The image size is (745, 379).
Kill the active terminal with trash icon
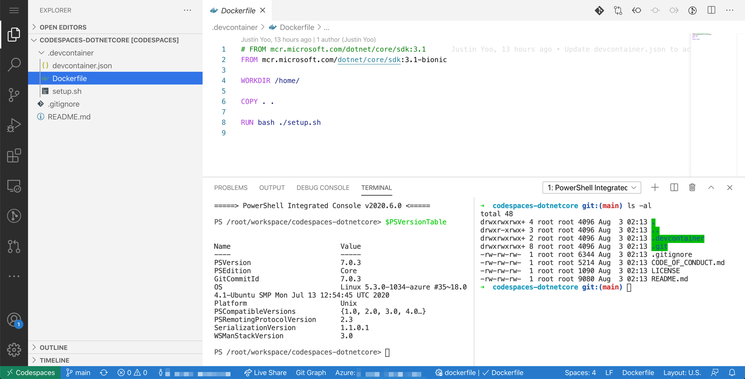click(x=692, y=188)
